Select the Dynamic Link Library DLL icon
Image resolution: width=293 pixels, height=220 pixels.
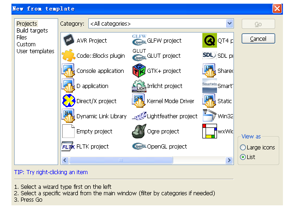(68, 116)
